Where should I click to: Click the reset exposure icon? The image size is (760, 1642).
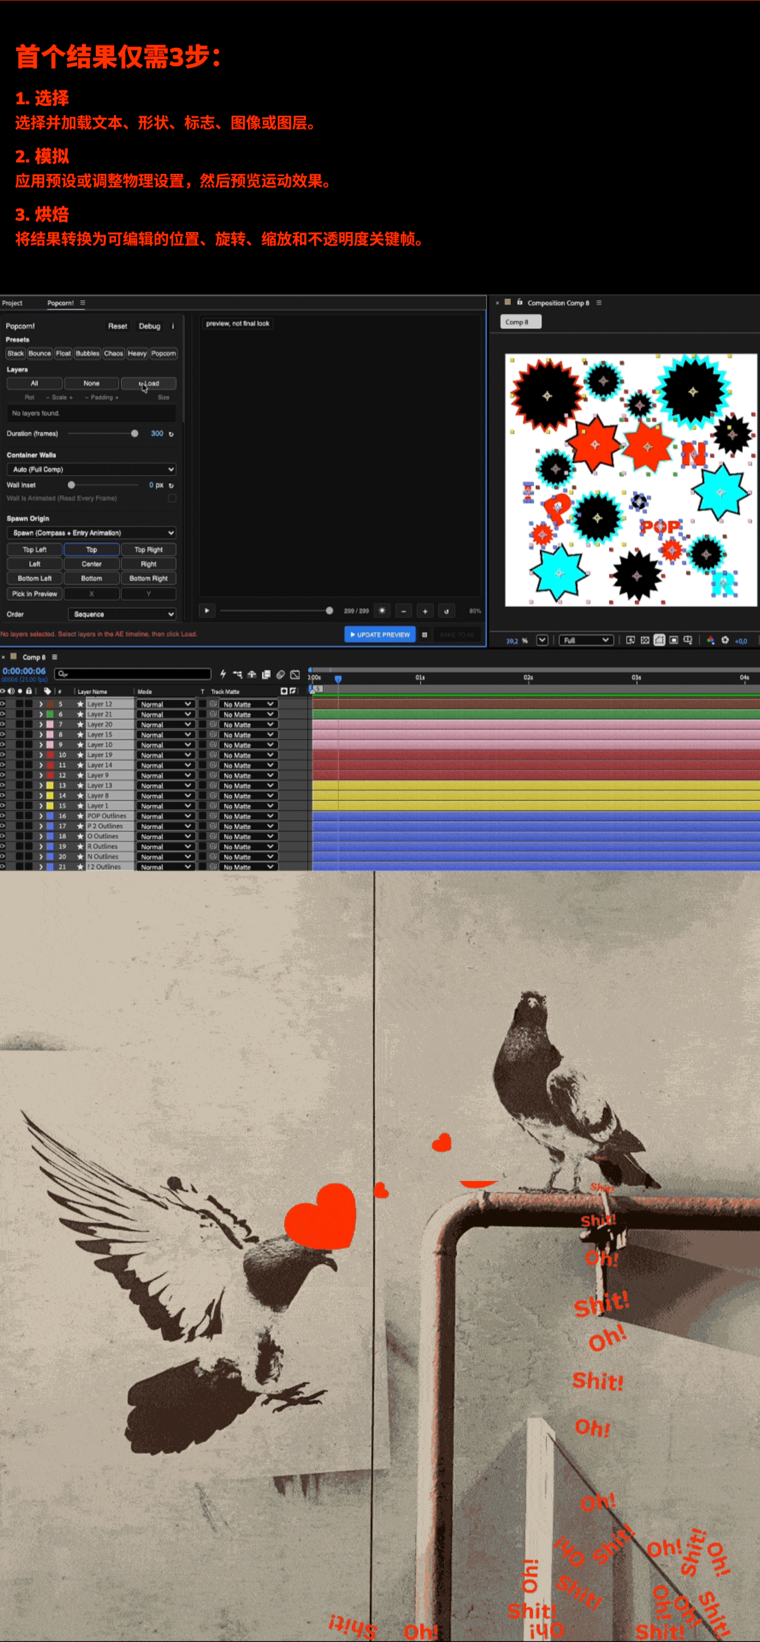(725, 640)
